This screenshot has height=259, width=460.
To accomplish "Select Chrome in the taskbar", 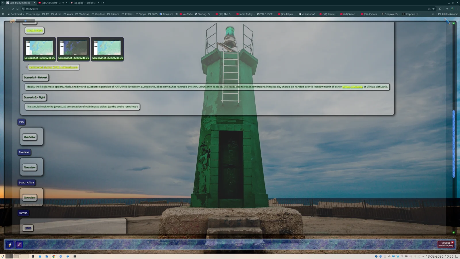I will pyautogui.click(x=54, y=256).
